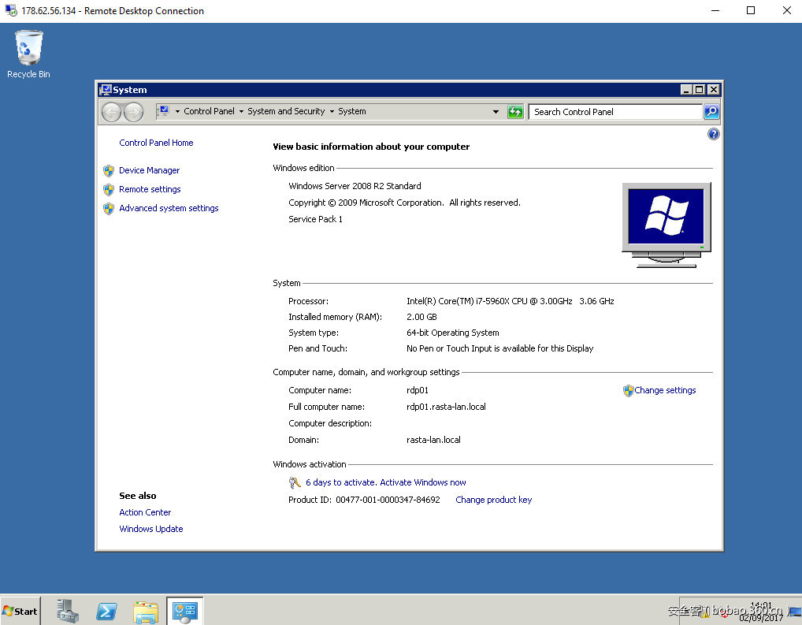Open Device Manager link
The width and height of the screenshot is (802, 625).
149,170
